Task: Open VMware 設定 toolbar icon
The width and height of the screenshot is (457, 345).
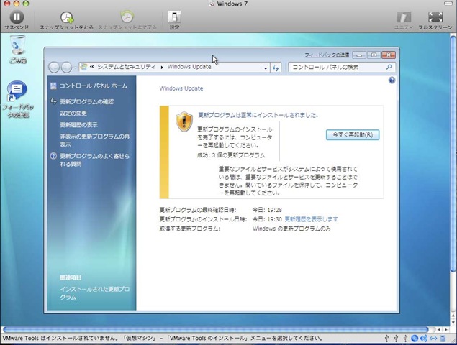Action: pyautogui.click(x=174, y=20)
